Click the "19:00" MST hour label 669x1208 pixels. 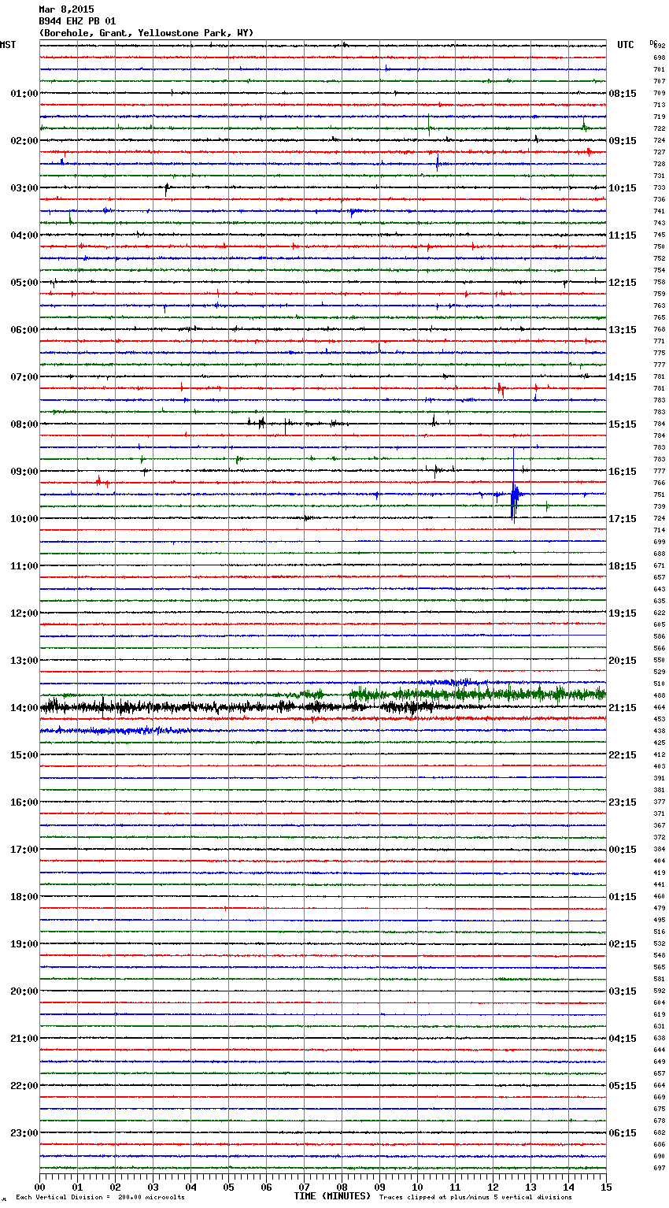(x=24, y=944)
